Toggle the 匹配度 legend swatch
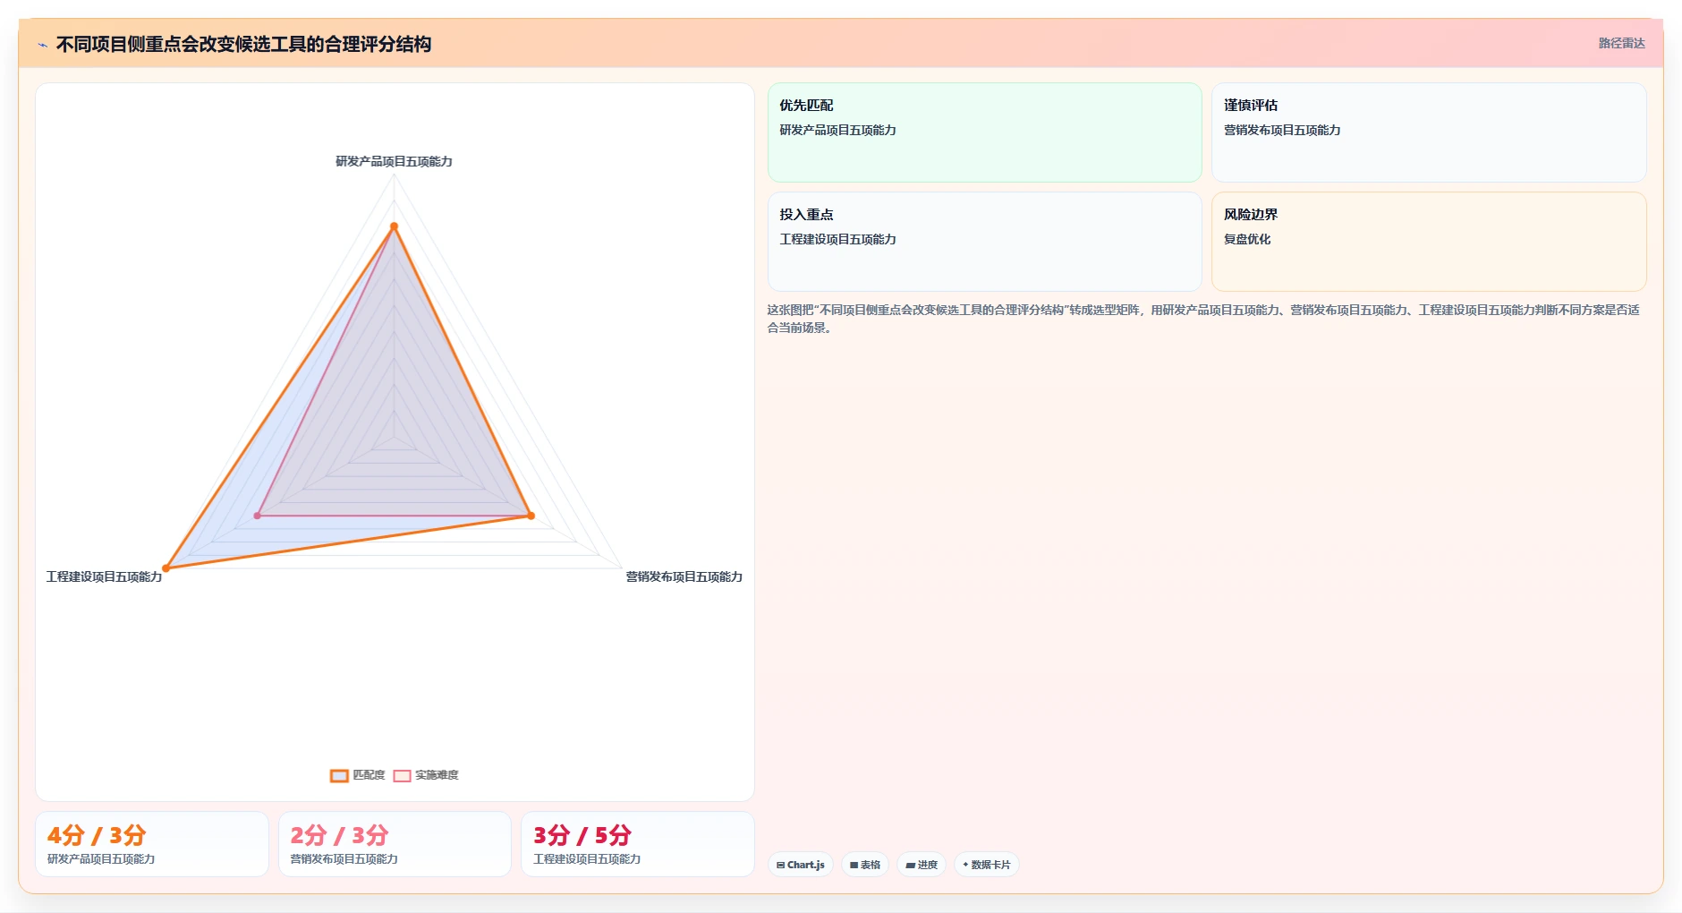The height and width of the screenshot is (913, 1682). pyautogui.click(x=339, y=775)
